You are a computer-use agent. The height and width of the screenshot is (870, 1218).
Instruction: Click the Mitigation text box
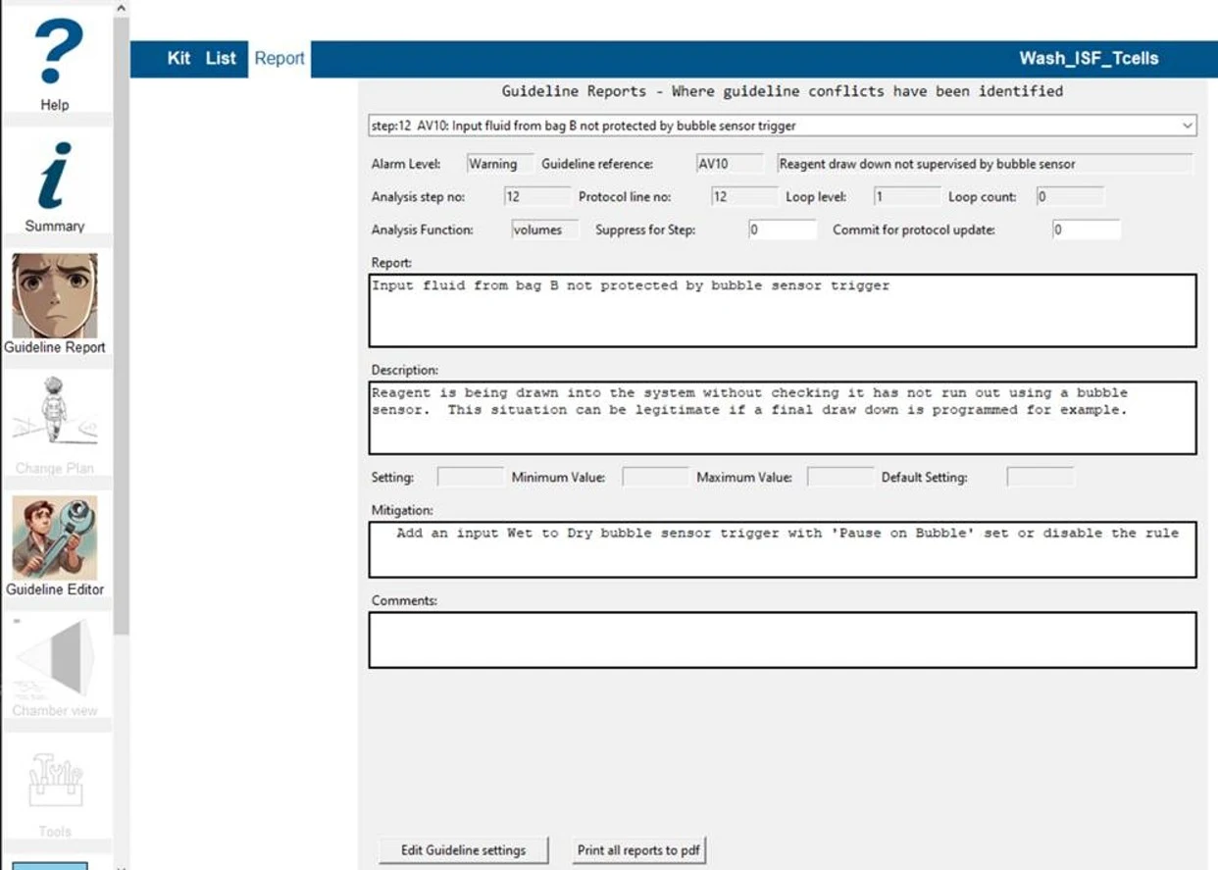tap(783, 549)
